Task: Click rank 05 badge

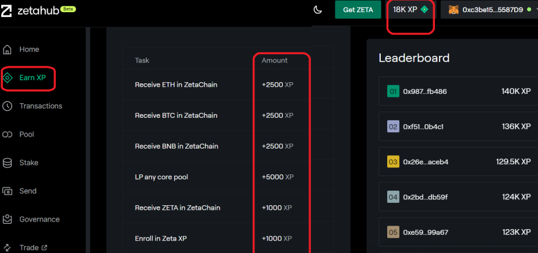Action: [393, 232]
